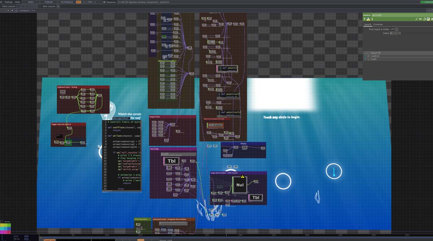Click the tag icon in parameter header
The height and width of the screenshot is (241, 433).
[x=424, y=19]
